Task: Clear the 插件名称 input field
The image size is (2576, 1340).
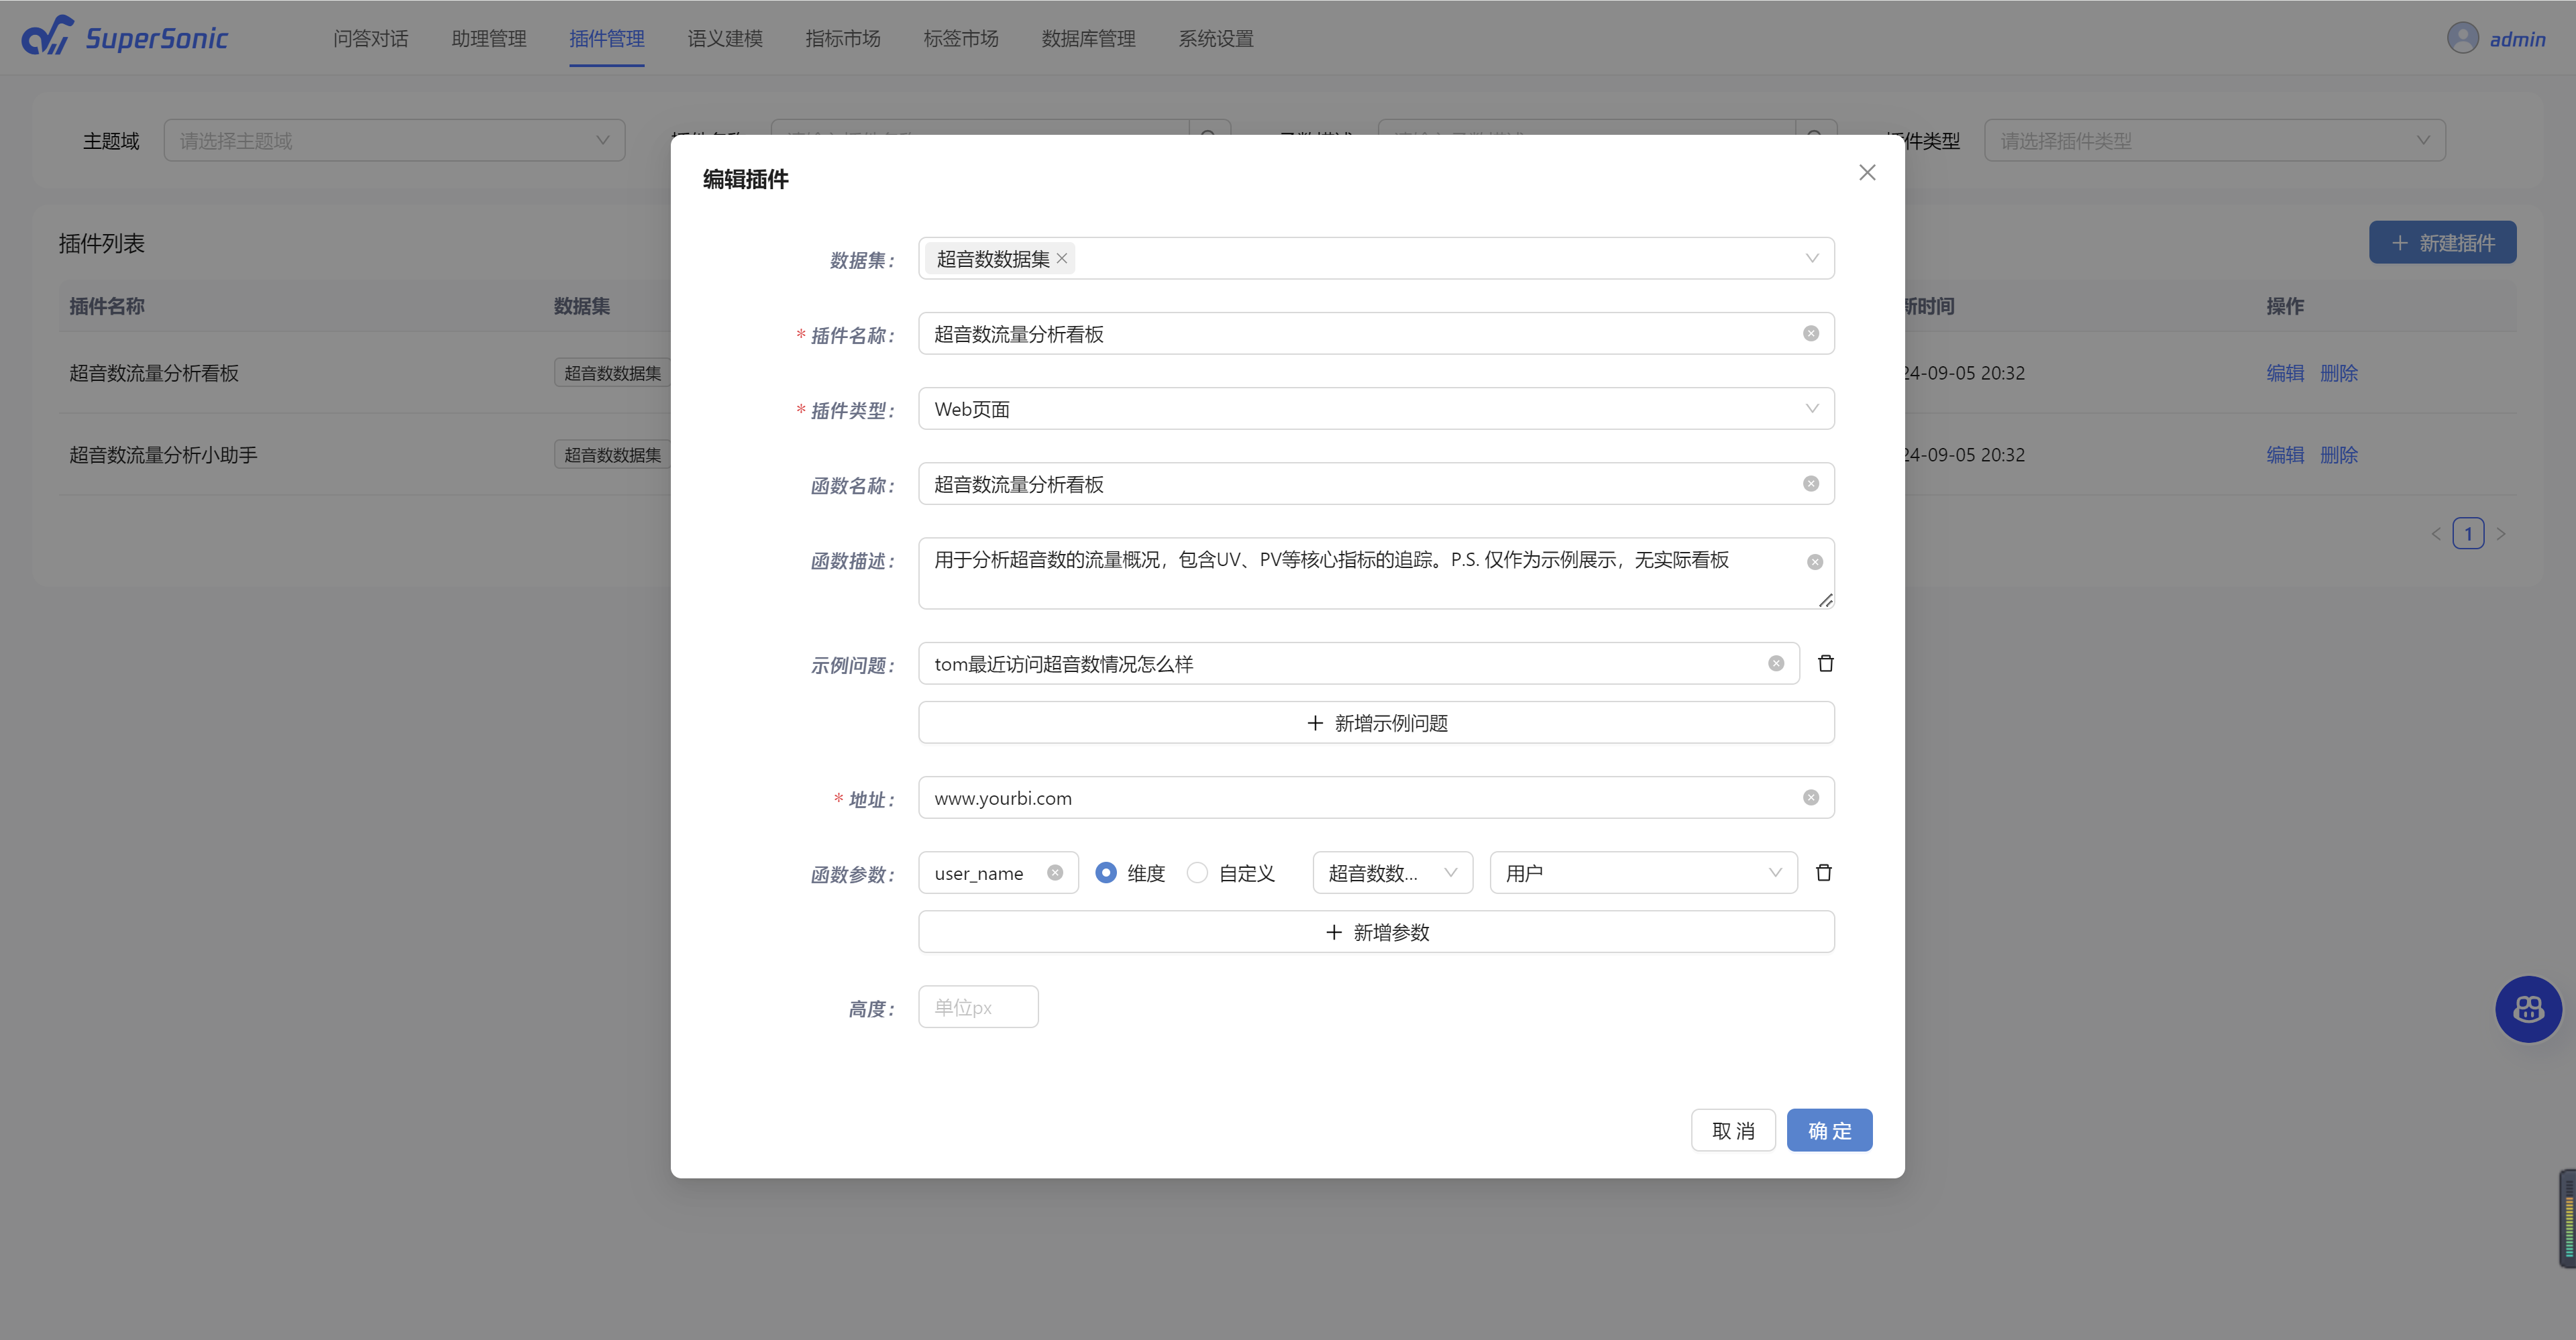Action: tap(1810, 334)
